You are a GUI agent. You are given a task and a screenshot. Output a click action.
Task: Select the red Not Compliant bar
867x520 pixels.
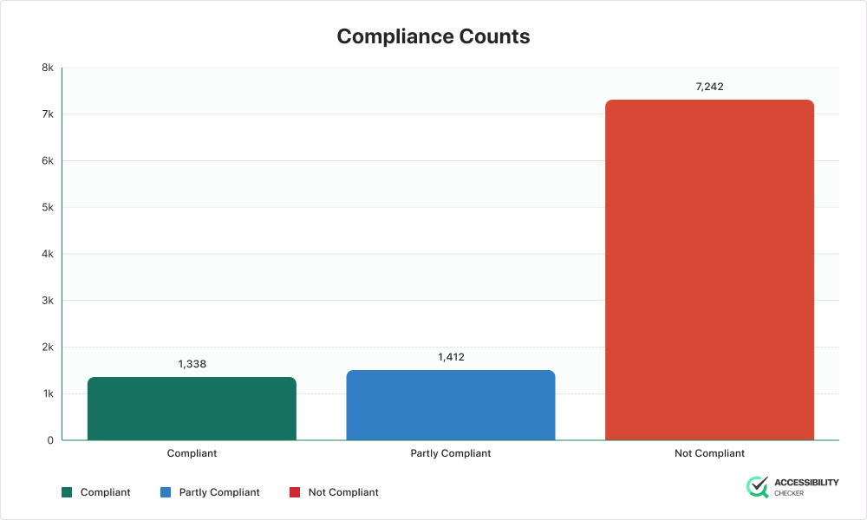(708, 270)
